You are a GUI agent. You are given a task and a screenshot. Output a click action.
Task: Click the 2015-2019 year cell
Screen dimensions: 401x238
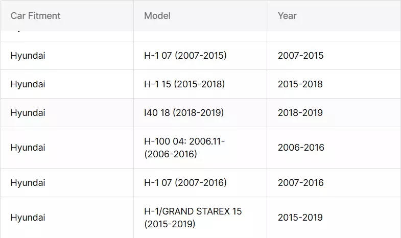point(334,218)
